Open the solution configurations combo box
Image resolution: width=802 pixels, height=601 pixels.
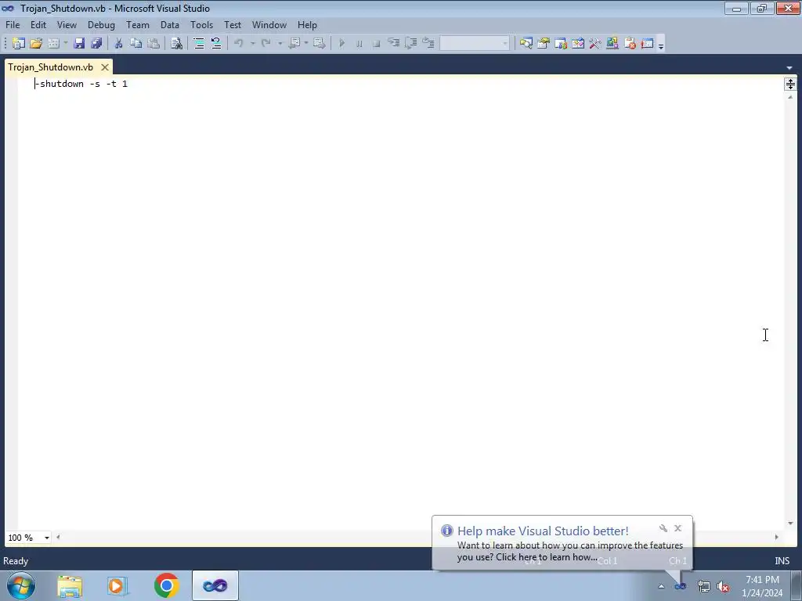(x=475, y=44)
